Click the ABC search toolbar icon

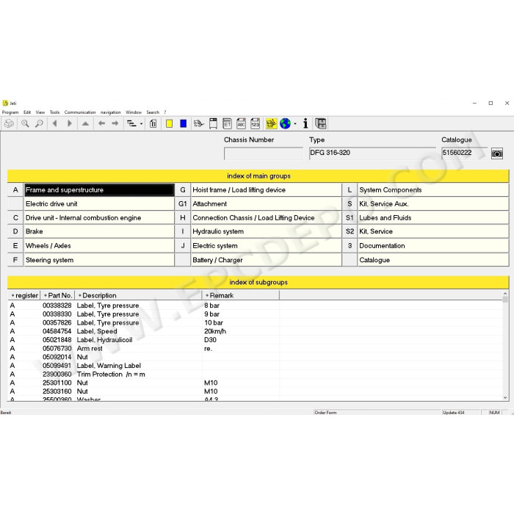[241, 123]
